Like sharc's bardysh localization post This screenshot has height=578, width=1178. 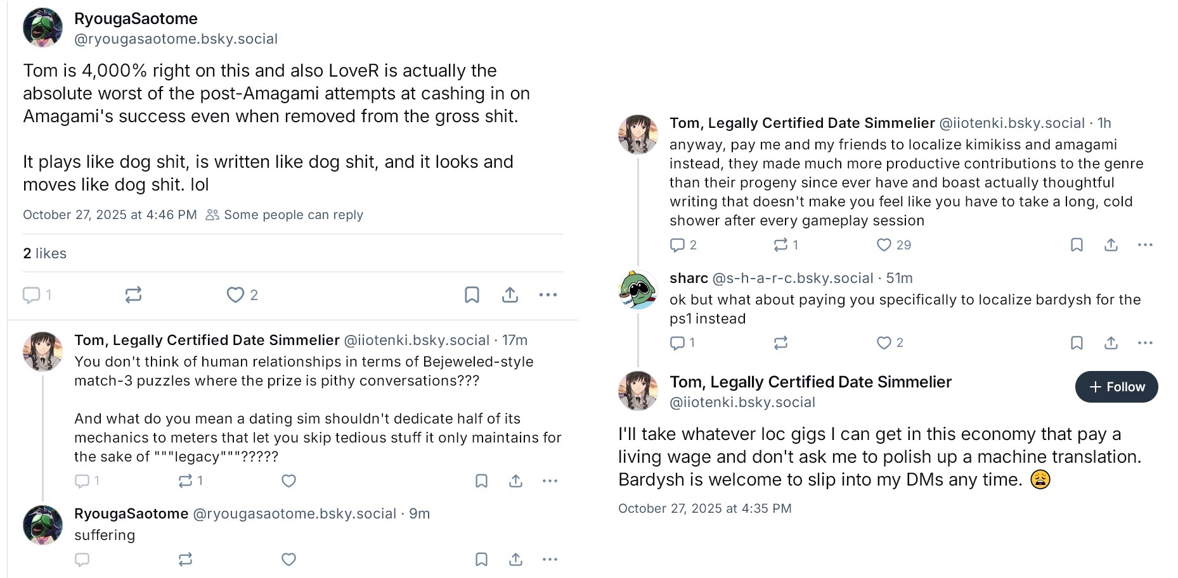pyautogui.click(x=883, y=343)
